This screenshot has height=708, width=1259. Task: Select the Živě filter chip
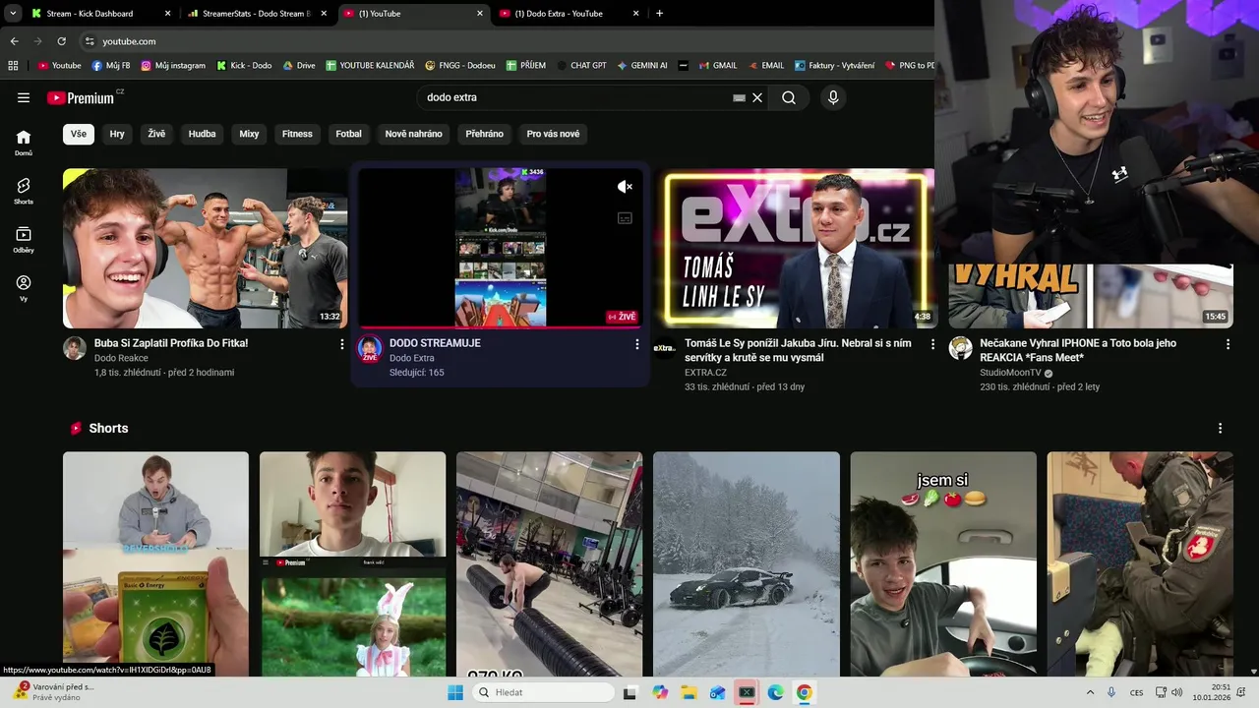pos(156,134)
